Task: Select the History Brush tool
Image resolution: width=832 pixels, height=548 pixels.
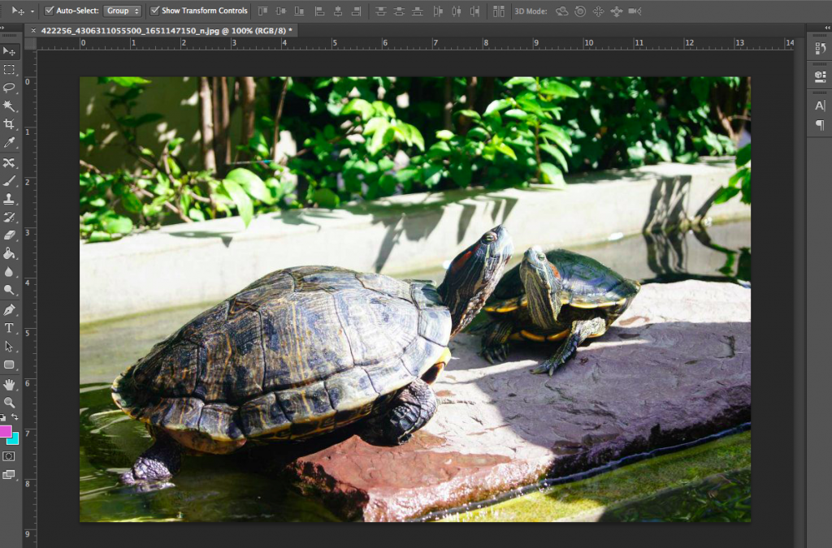Action: point(9,217)
